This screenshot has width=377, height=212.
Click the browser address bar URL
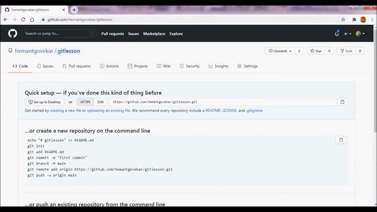pos(80,19)
